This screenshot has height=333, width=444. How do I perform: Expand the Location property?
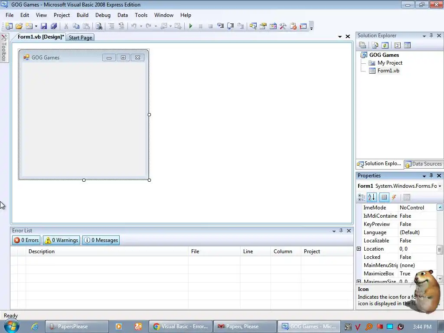(359, 249)
